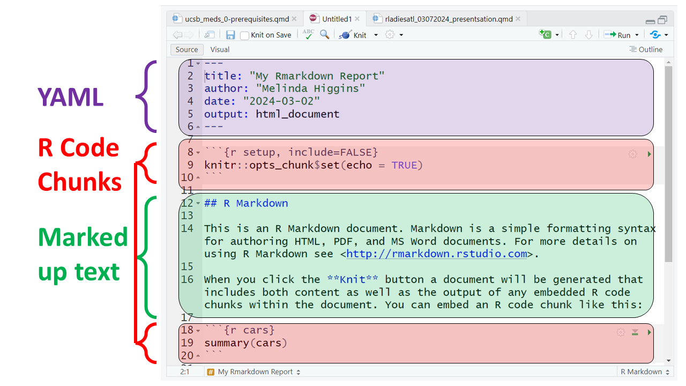Enable the Knit on Save checkbox
The image size is (686, 386).
click(x=244, y=35)
